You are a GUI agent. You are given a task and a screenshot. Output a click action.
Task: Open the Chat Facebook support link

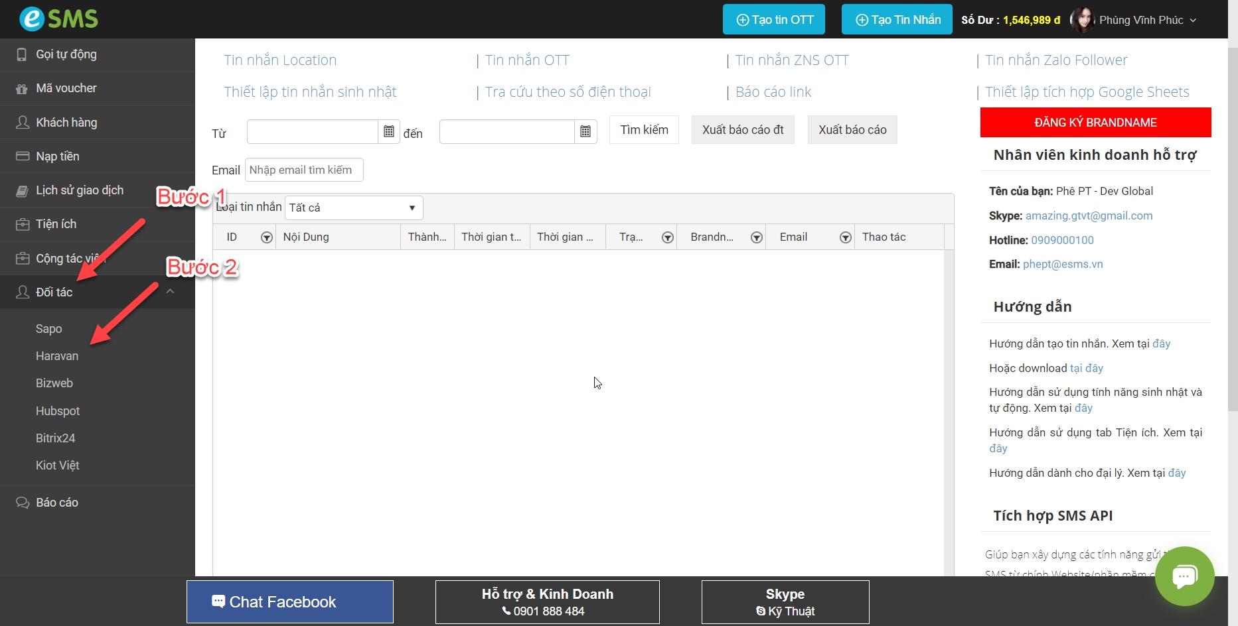[290, 601]
